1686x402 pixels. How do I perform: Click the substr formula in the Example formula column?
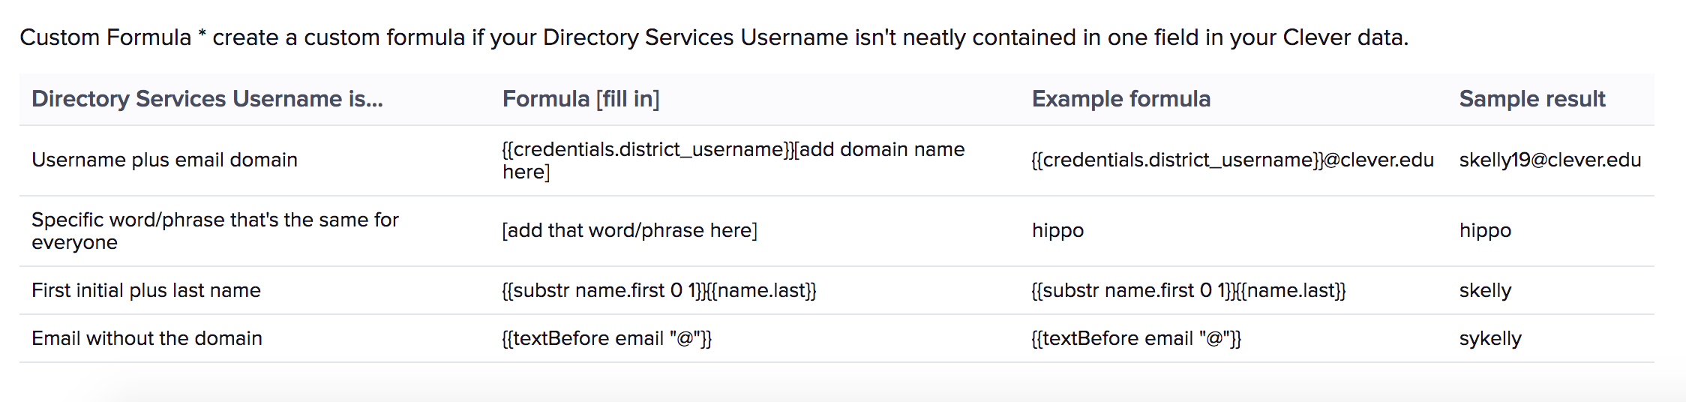[1188, 290]
